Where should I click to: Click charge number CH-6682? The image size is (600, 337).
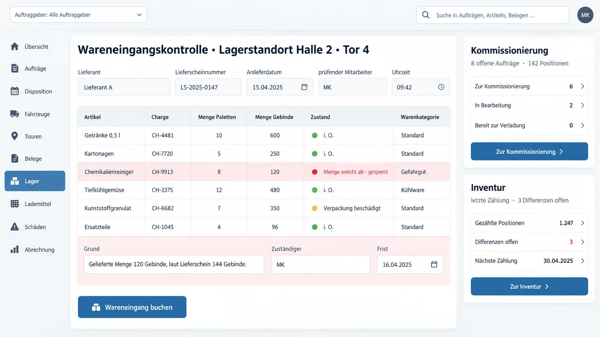tap(162, 208)
